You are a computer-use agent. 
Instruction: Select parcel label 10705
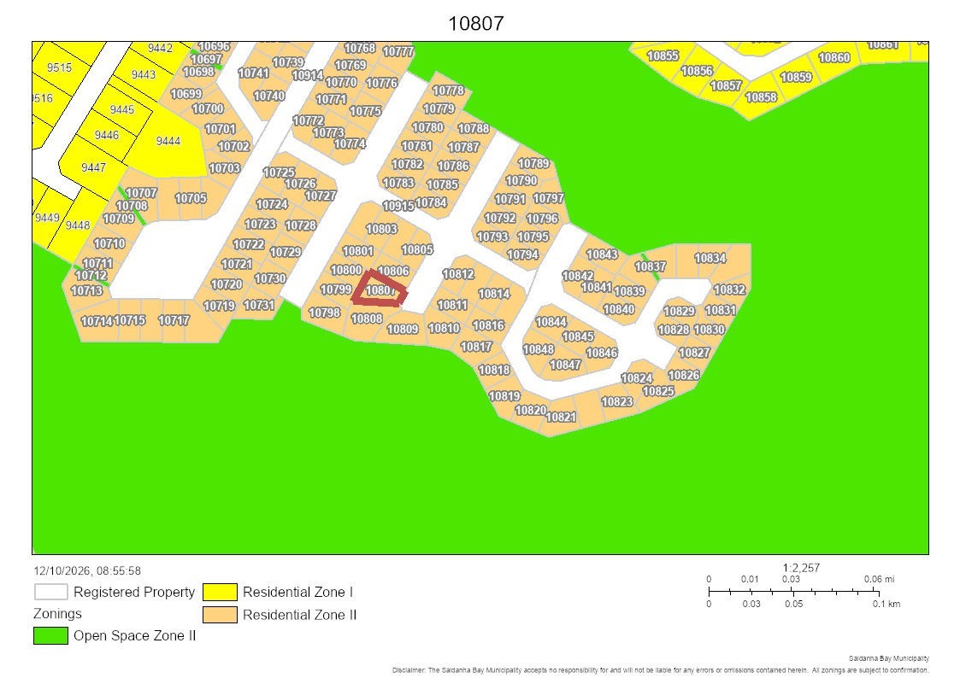[191, 198]
